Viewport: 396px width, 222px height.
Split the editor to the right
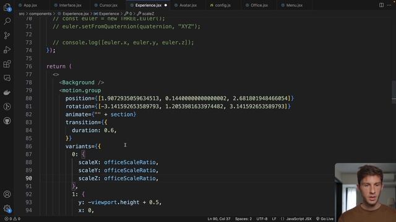click(x=381, y=5)
